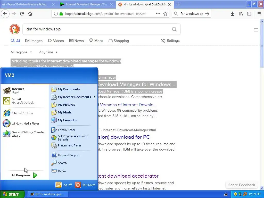Image resolution: width=264 pixels, height=198 pixels.
Task: Expand All Programs list
Action: [x=24, y=175]
